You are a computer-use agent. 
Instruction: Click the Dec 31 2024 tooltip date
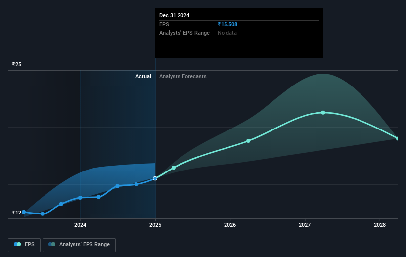coord(174,15)
